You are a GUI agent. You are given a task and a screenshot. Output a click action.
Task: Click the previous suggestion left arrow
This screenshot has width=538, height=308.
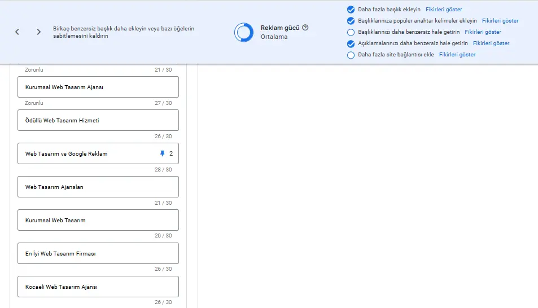[x=17, y=32]
